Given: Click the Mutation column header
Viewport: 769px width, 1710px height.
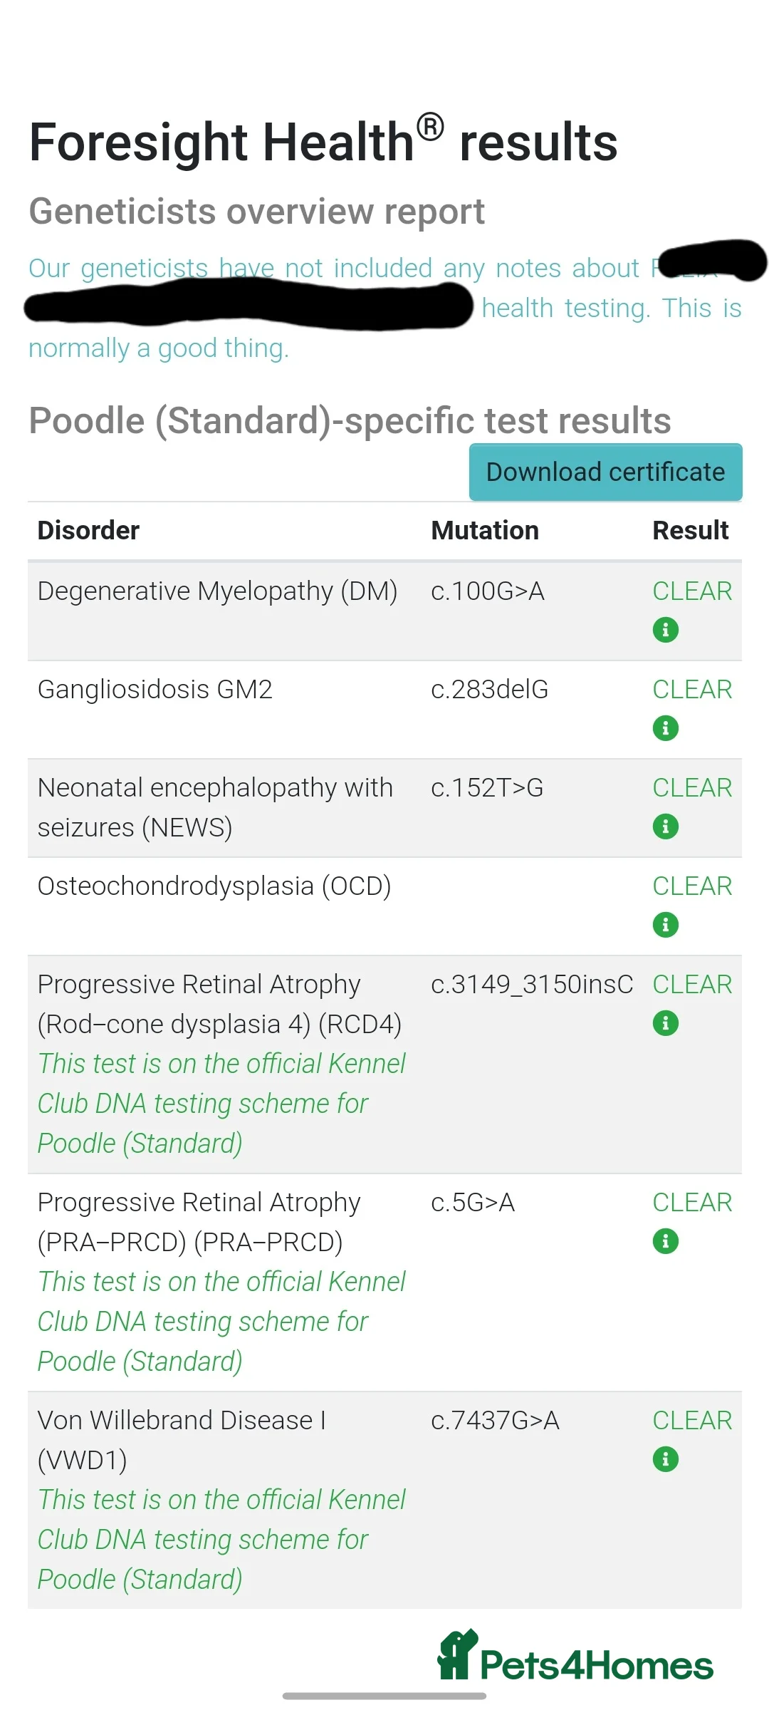Looking at the screenshot, I should click(484, 531).
